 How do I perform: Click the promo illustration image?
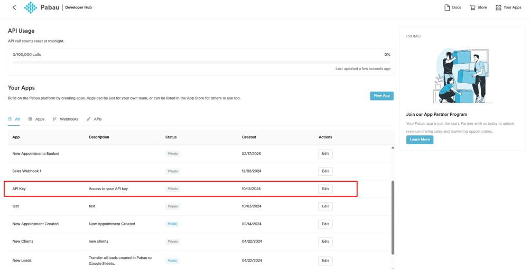[x=463, y=76]
